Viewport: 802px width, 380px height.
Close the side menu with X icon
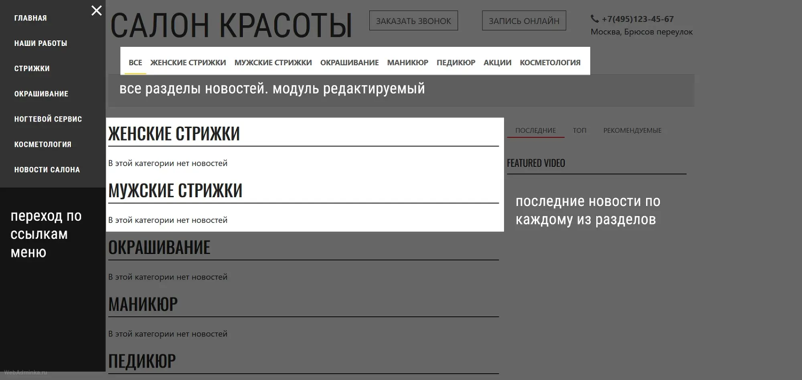[x=96, y=11]
